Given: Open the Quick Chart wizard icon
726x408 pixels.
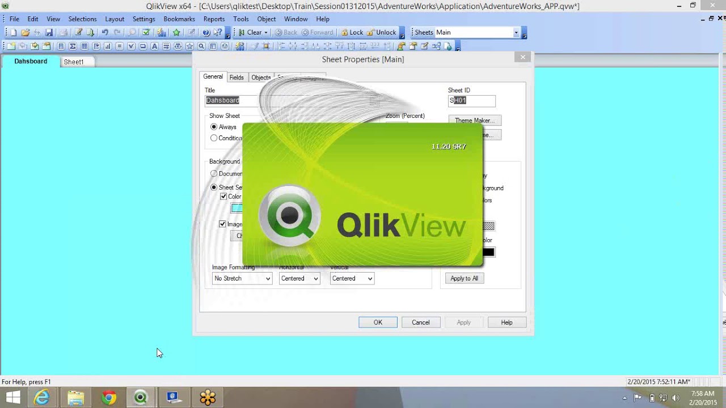Looking at the screenshot, I should (x=162, y=32).
